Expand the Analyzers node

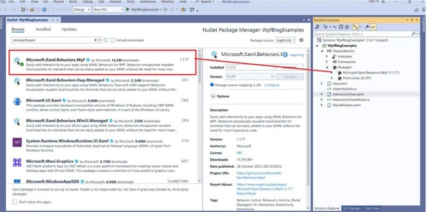(327, 56)
